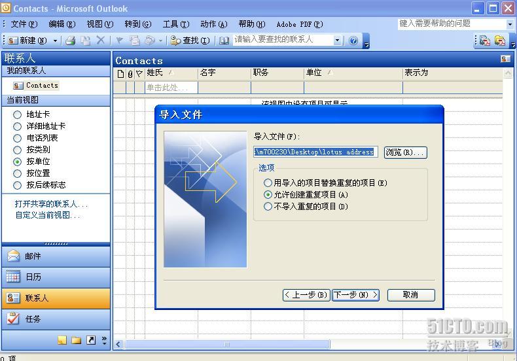Choose 用导入的项目替换重复的项目 option
The width and height of the screenshot is (517, 361).
pos(268,183)
